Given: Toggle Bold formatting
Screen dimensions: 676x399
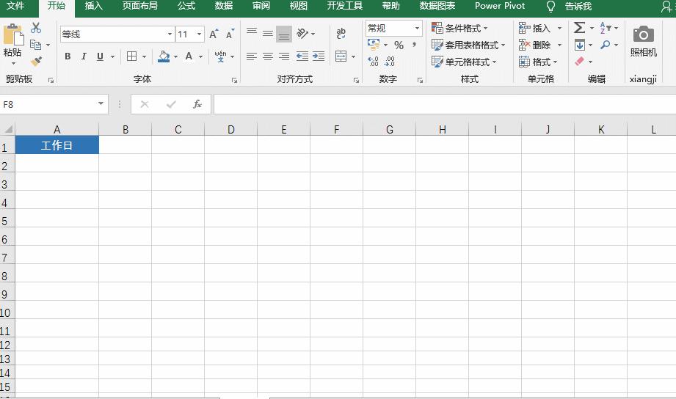Looking at the screenshot, I should click(68, 56).
